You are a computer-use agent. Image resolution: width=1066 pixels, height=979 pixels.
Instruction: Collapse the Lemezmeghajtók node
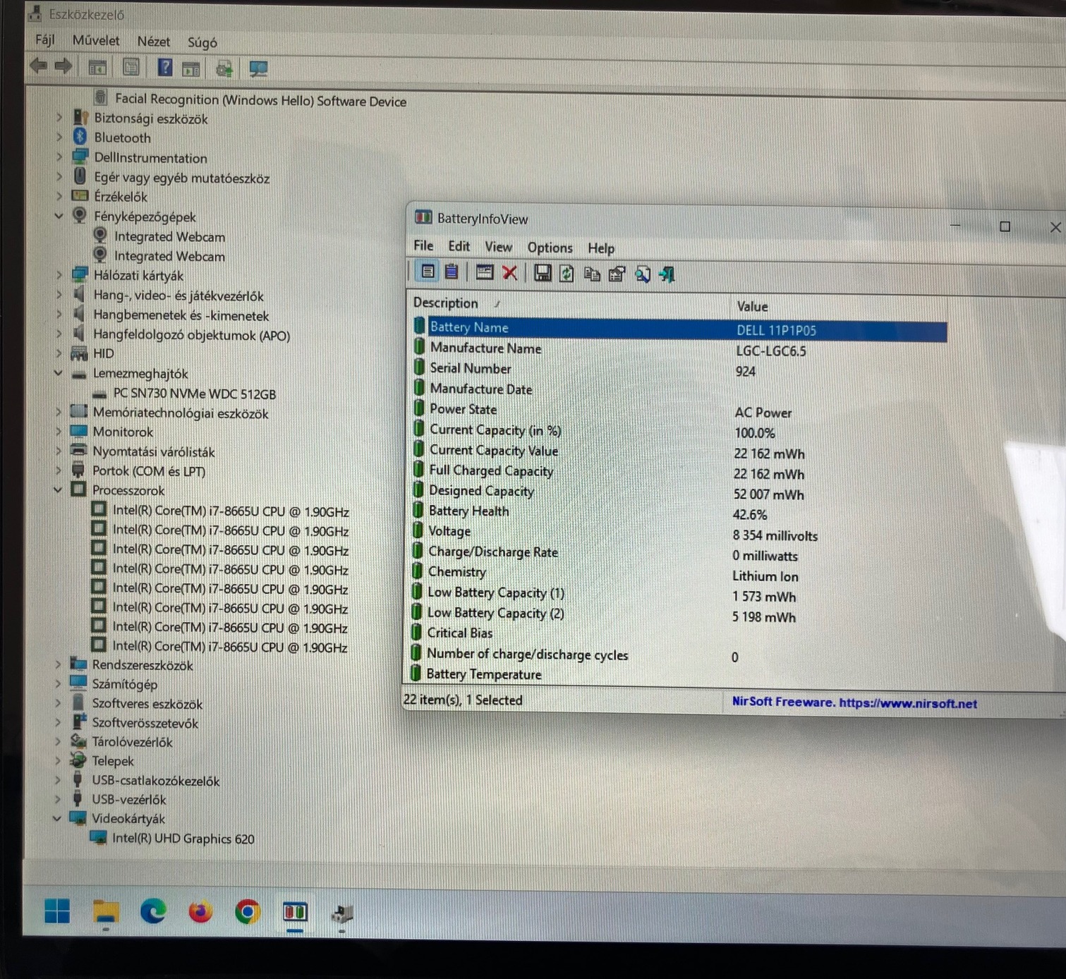click(x=59, y=372)
